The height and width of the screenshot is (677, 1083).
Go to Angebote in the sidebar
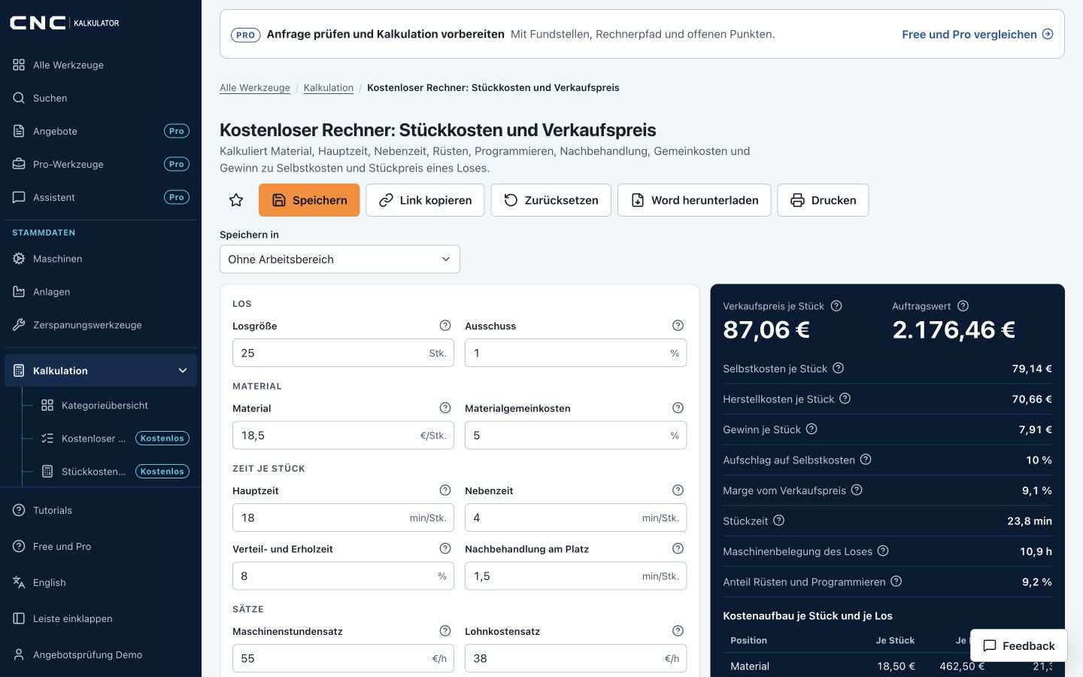click(x=101, y=131)
